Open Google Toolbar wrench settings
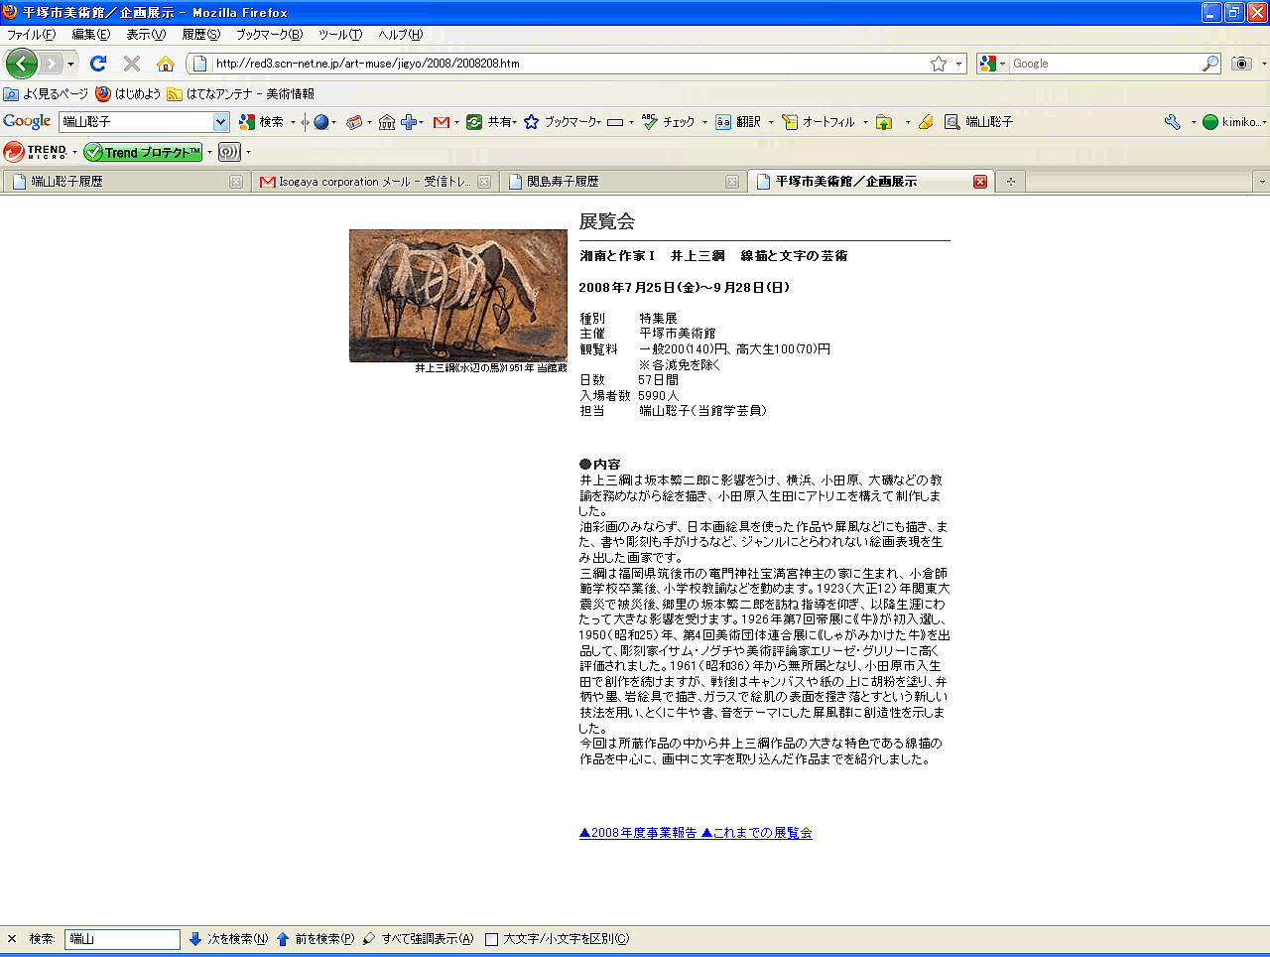Image resolution: width=1270 pixels, height=957 pixels. [1173, 122]
